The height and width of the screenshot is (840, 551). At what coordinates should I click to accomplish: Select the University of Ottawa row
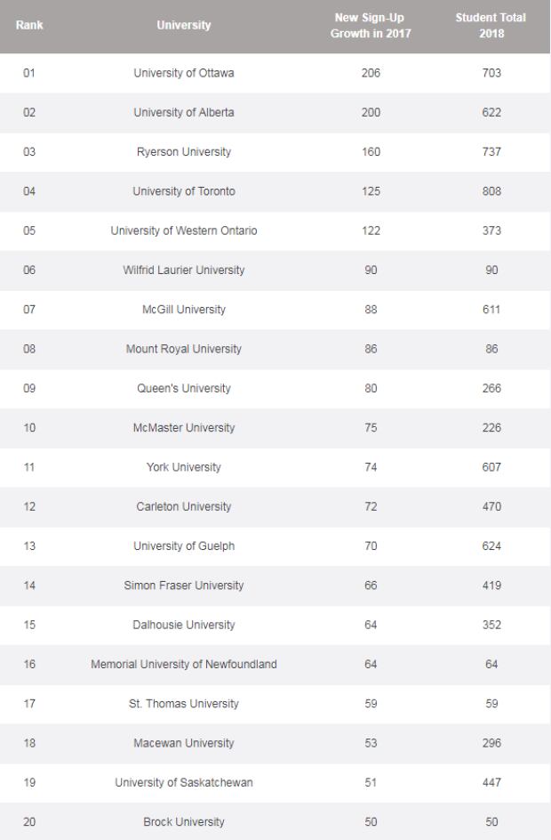click(x=275, y=73)
